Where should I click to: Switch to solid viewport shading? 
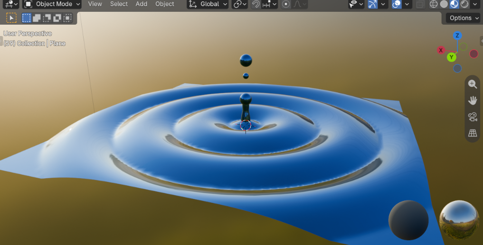(x=444, y=4)
